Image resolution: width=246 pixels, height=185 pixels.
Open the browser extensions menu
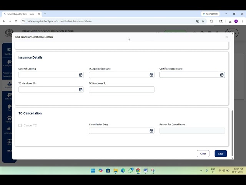pos(212,21)
